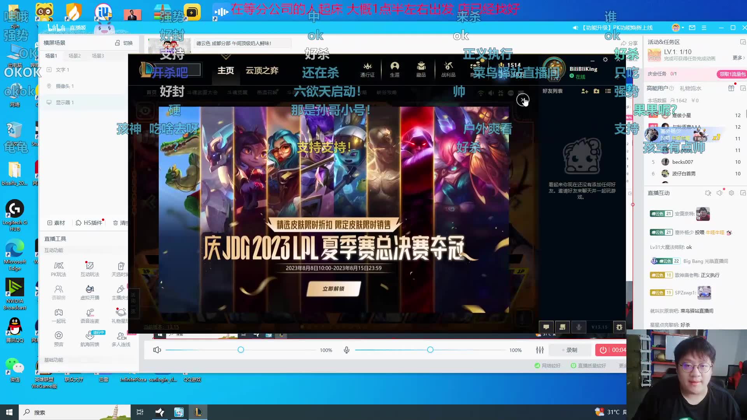Click the League client 生涯 icon
The width and height of the screenshot is (747, 420).
tap(395, 70)
